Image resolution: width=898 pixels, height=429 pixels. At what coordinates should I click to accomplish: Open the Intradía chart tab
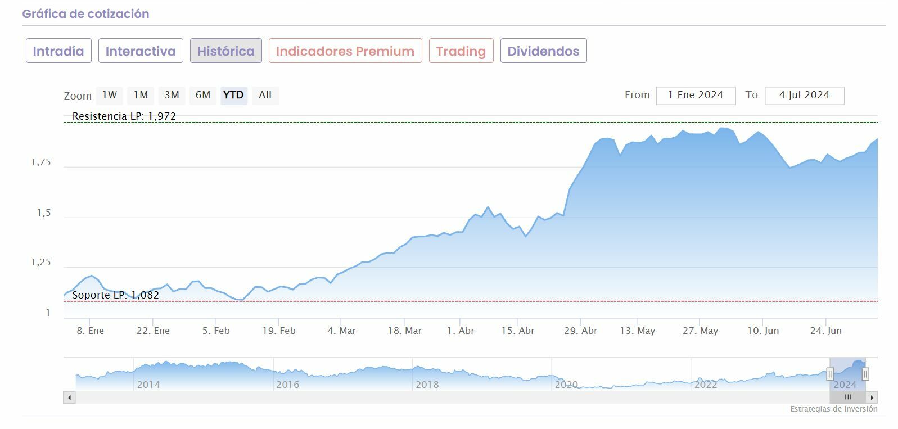click(x=58, y=51)
